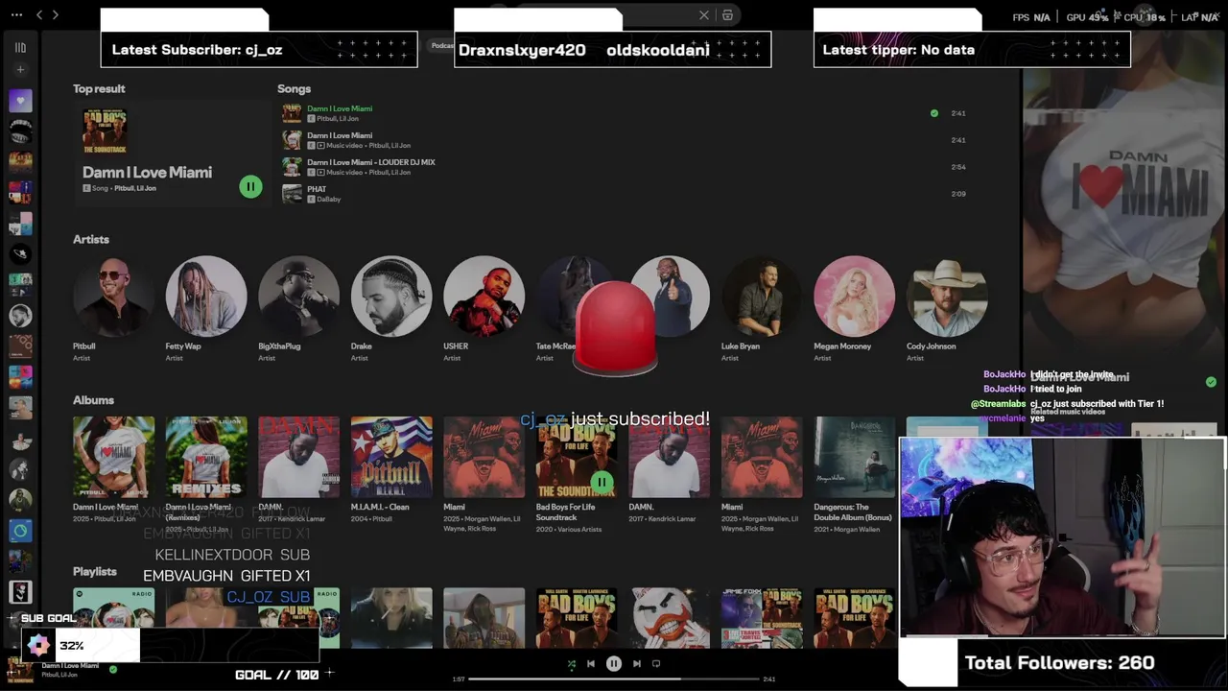Open the Megan Moroney artist profile
Viewport: 1228px width, 691px height.
coord(854,296)
